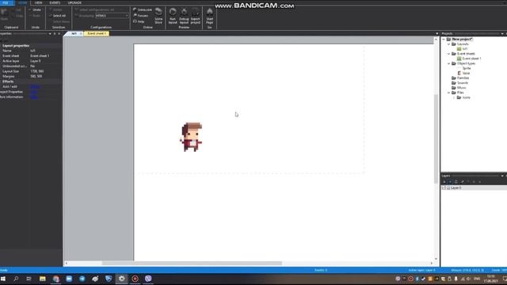Switch to the Home ribbon tab
Screen dimensions: 507x285
pos(23,3)
